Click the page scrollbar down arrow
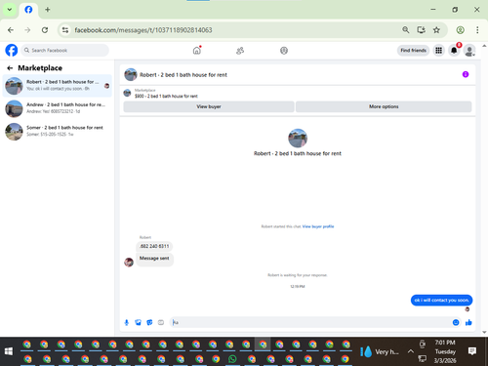Screen dimensions: 488x366 coord(484,332)
